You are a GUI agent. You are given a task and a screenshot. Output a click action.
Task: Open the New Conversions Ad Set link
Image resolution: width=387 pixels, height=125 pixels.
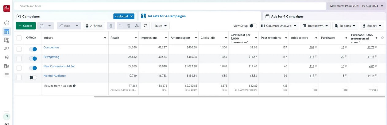59,66
